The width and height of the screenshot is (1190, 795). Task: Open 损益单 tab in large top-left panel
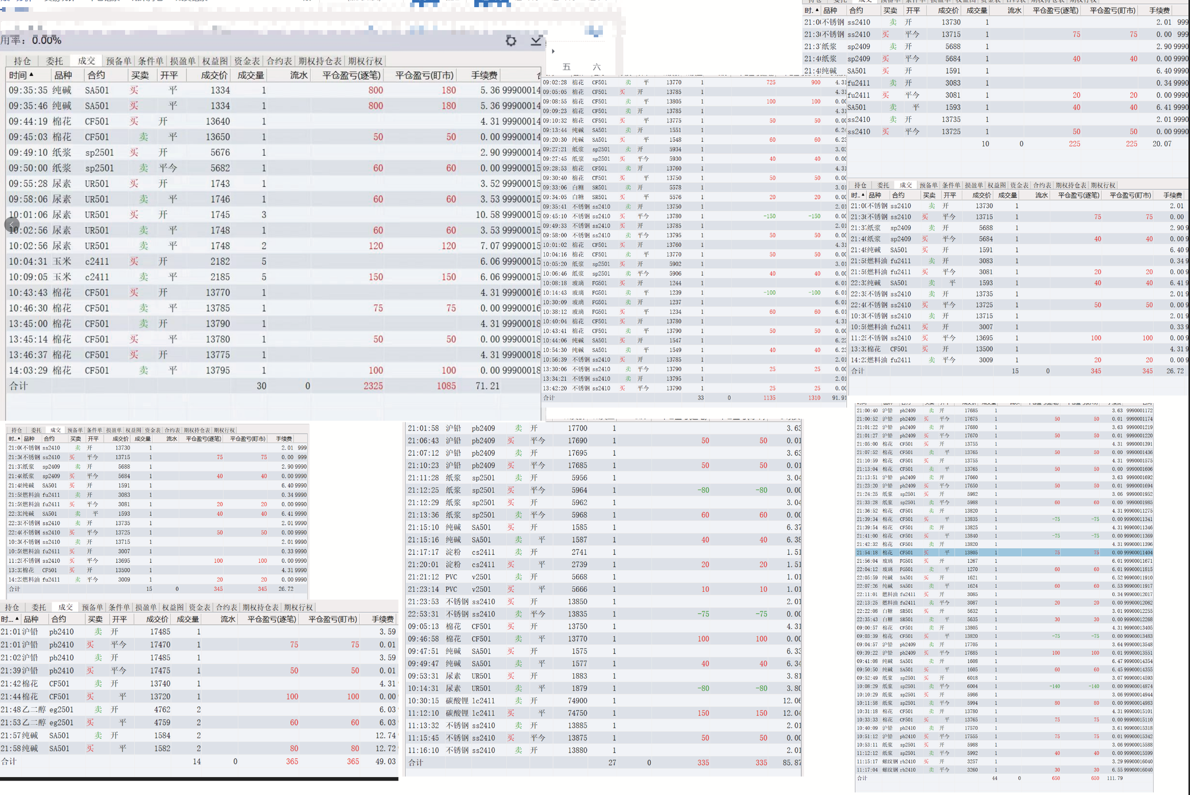coord(183,61)
